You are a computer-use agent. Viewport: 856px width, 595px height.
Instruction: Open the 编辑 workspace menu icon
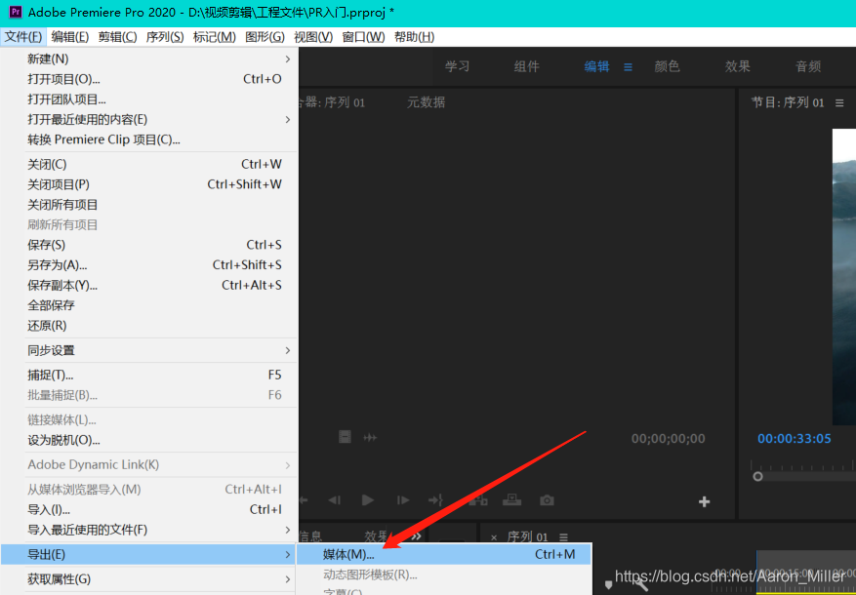click(628, 67)
